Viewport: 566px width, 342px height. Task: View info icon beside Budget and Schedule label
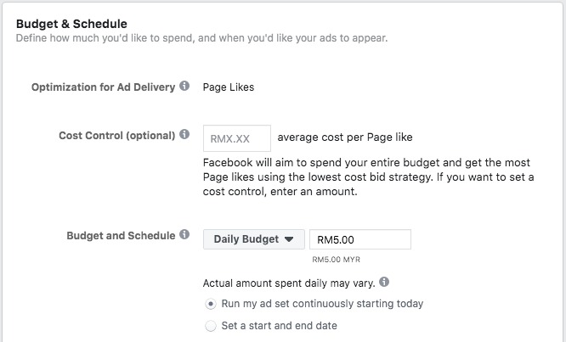[184, 234]
